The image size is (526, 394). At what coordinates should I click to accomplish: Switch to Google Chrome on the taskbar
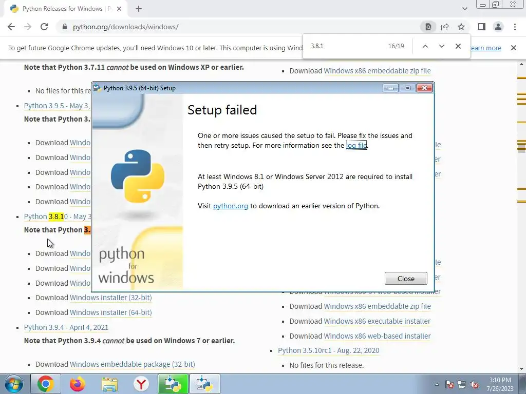[46, 384]
